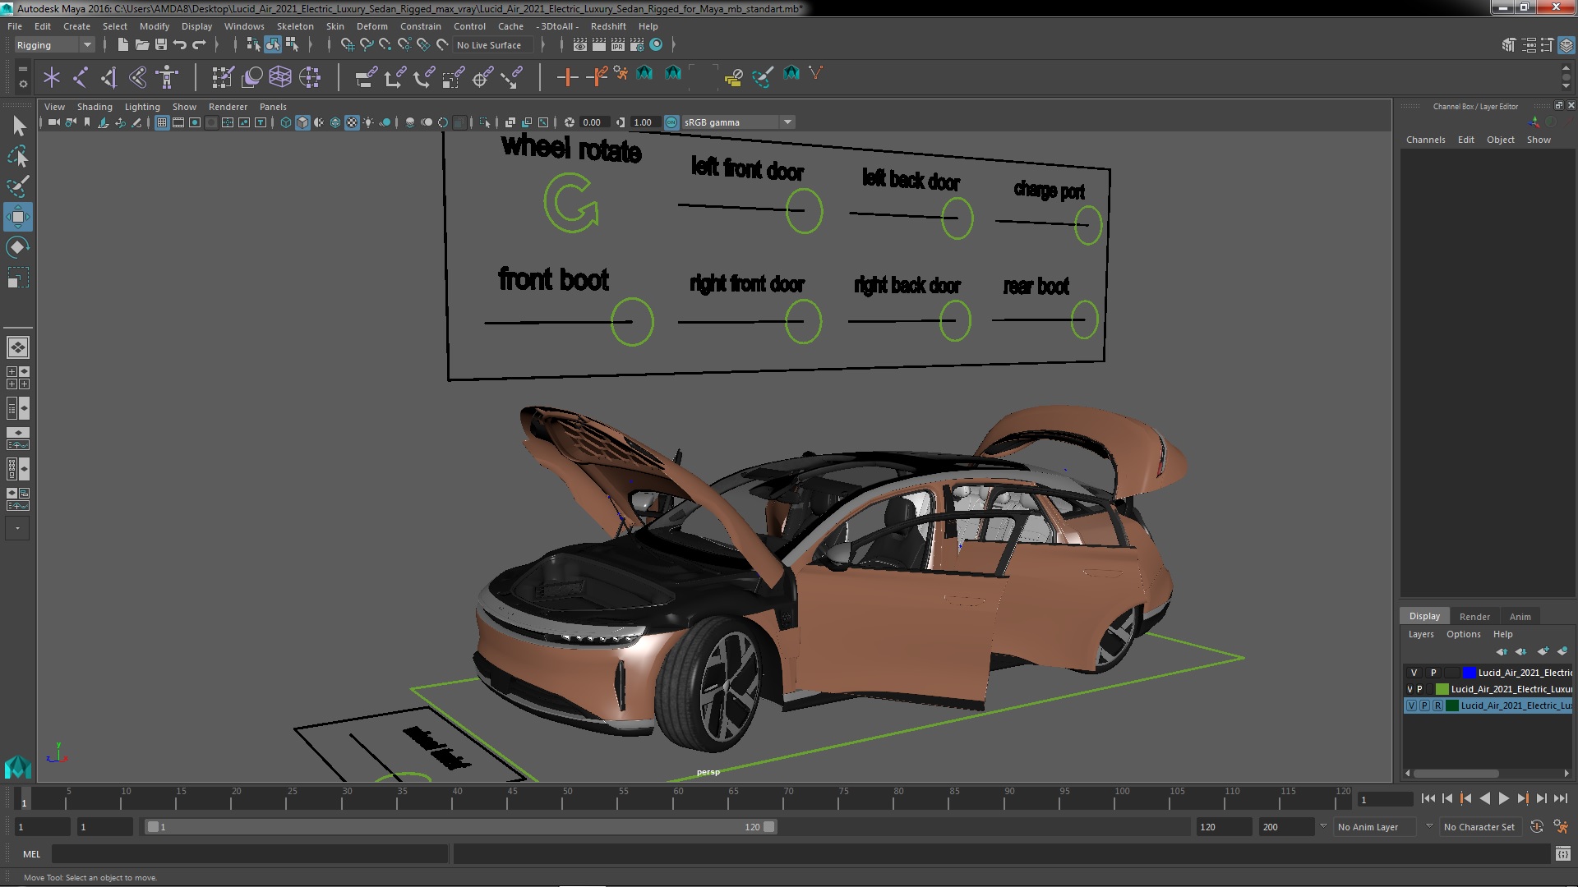The height and width of the screenshot is (887, 1578).
Task: Click the light green layer color swatch
Action: (x=1442, y=689)
